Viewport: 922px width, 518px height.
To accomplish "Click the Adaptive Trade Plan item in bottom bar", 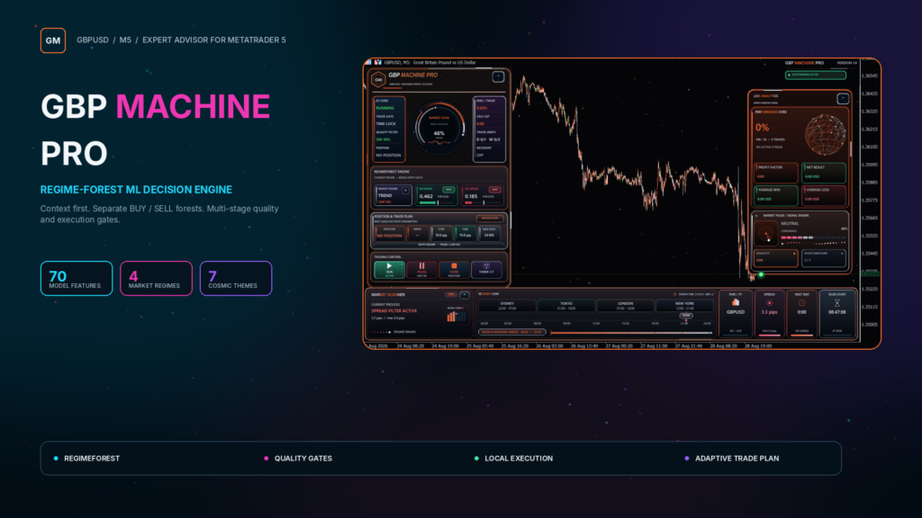I will (731, 458).
